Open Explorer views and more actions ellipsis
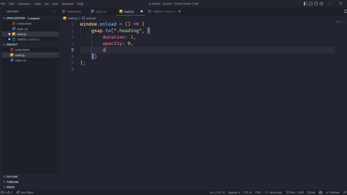The width and height of the screenshot is (347, 195). click(54, 11)
